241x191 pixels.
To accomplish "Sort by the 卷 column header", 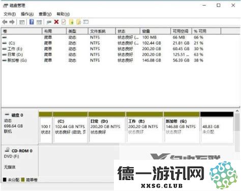I will click(x=21, y=31).
